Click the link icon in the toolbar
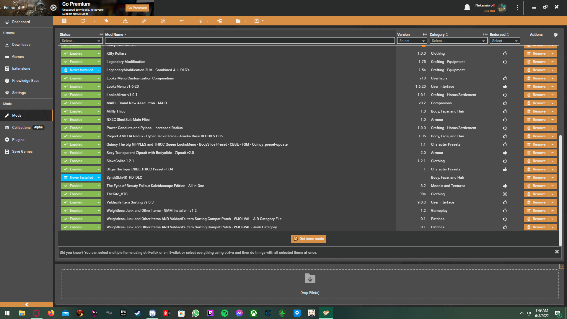The height and width of the screenshot is (319, 567). [144, 21]
